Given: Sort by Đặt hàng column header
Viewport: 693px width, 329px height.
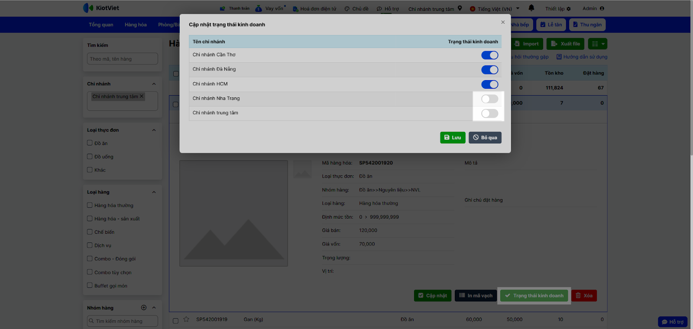Looking at the screenshot, I should [593, 73].
